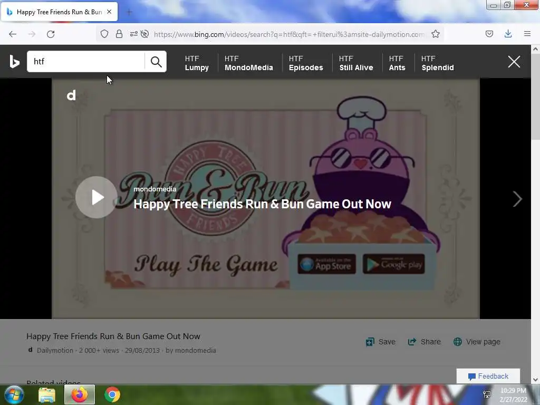Click the Bing logo icon

click(14, 62)
